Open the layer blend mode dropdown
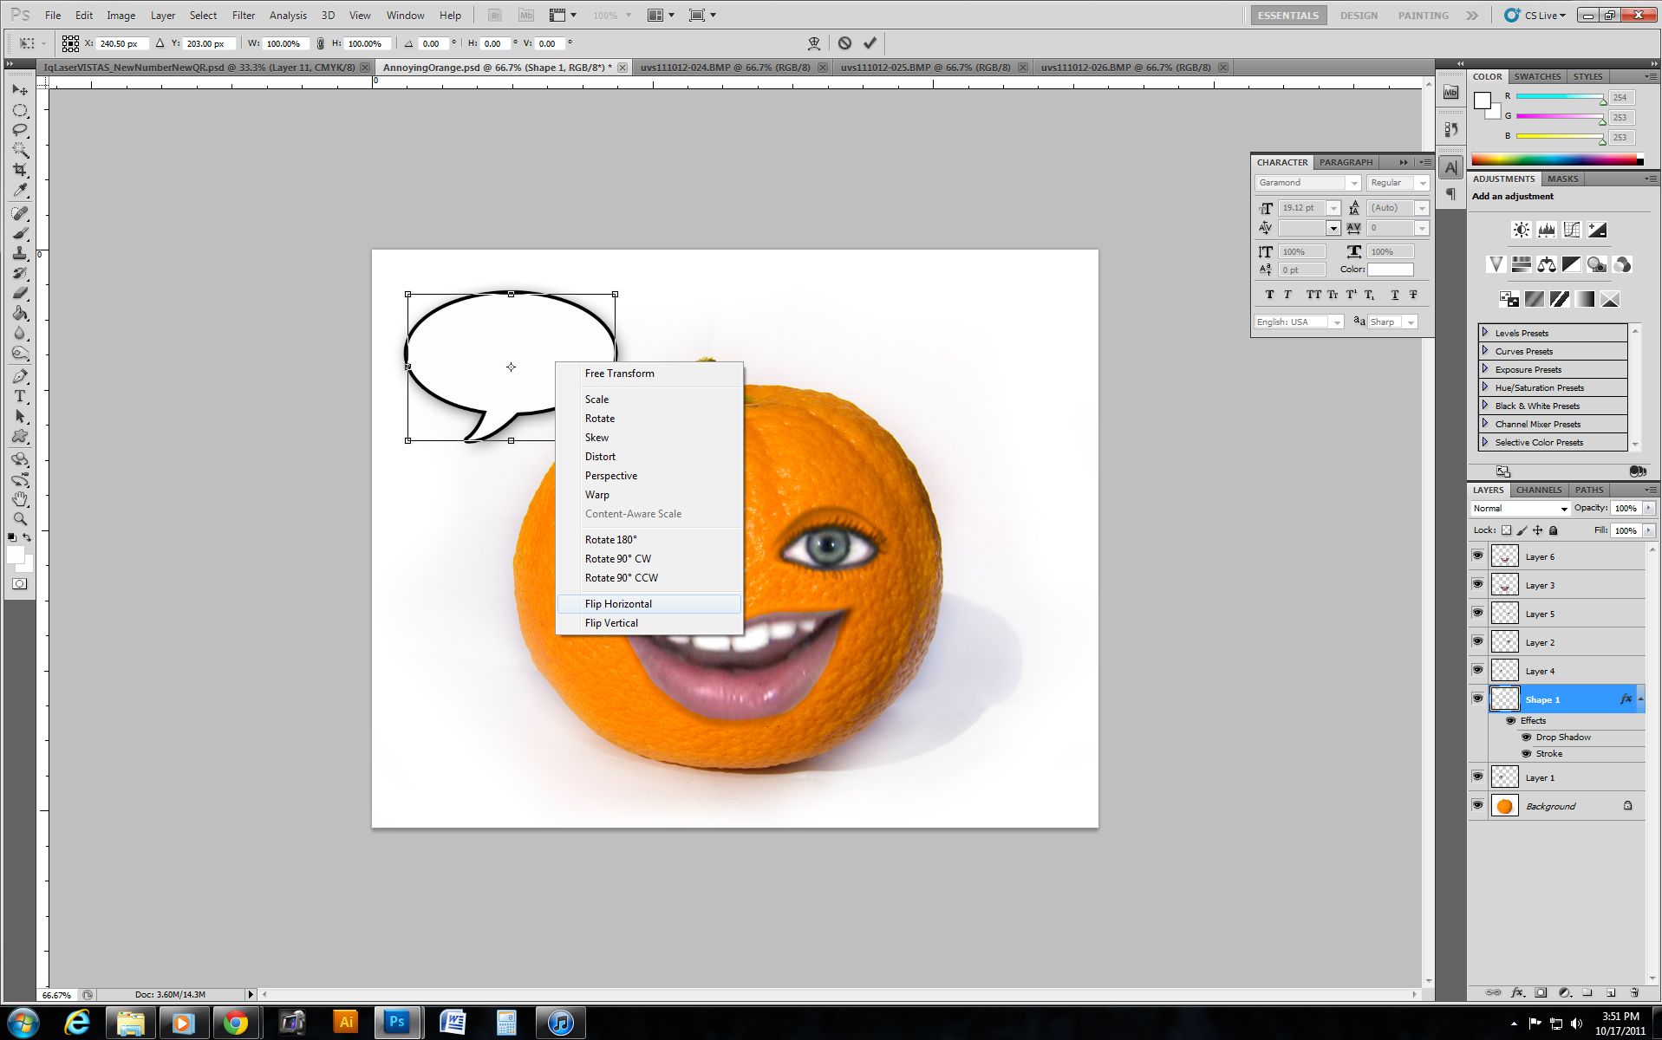The width and height of the screenshot is (1662, 1040). [1521, 509]
